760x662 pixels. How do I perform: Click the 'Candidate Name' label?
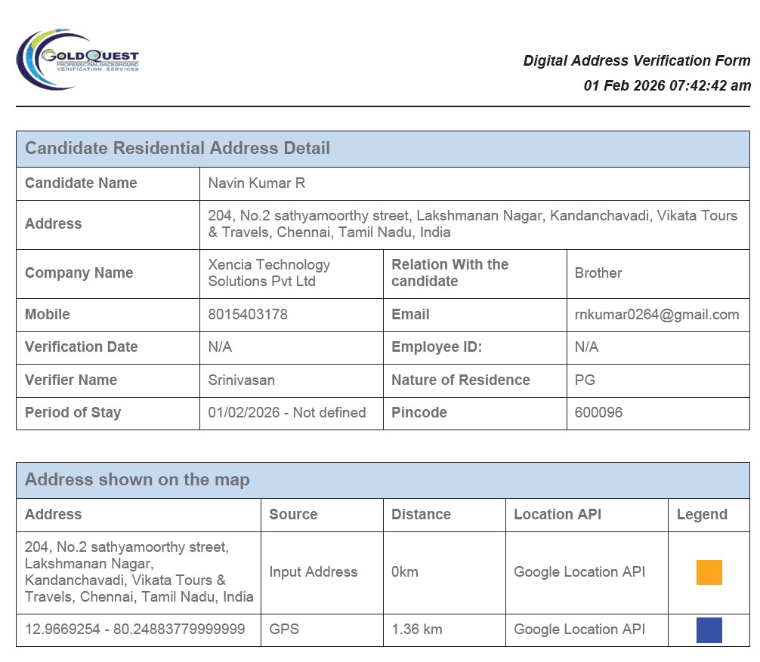click(81, 183)
